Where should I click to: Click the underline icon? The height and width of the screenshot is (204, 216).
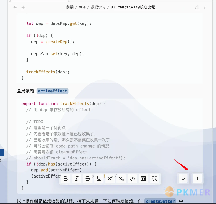tap(99, 179)
